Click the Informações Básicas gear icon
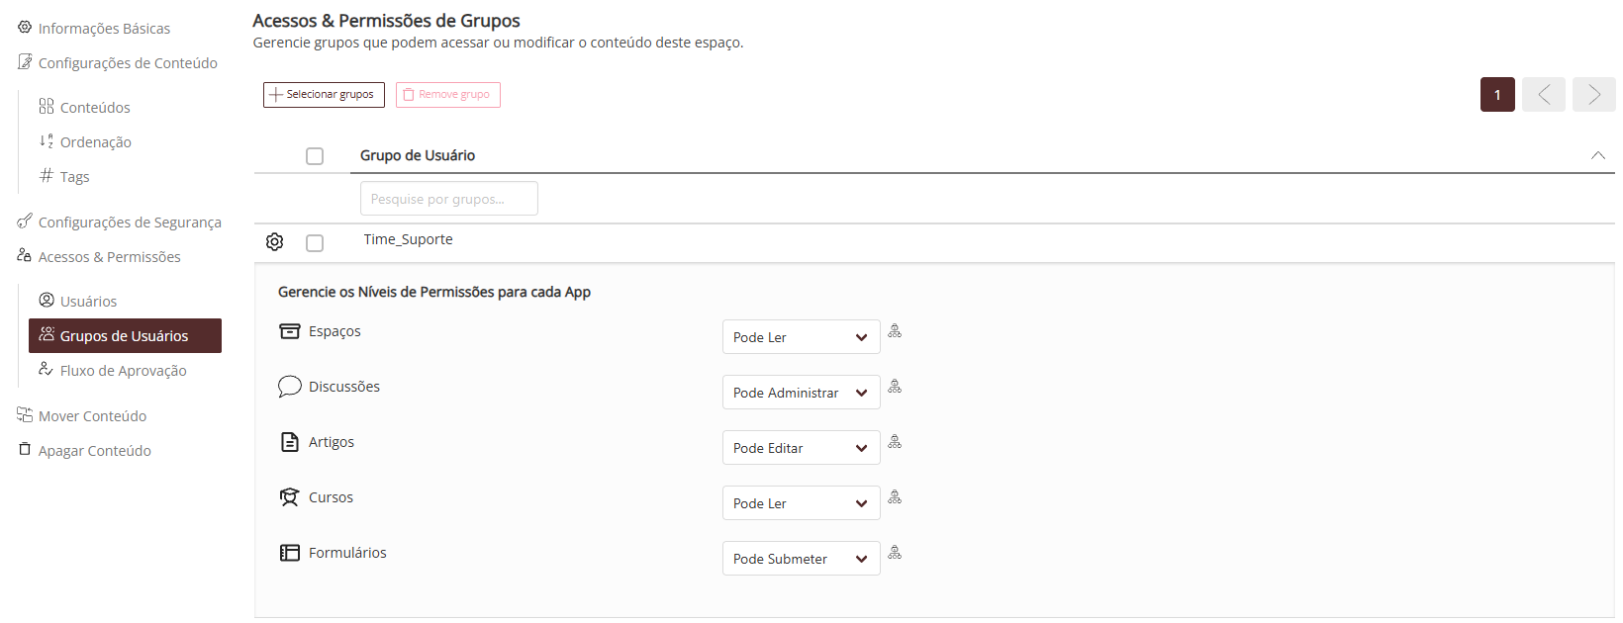This screenshot has height=623, width=1623. pos(25,28)
